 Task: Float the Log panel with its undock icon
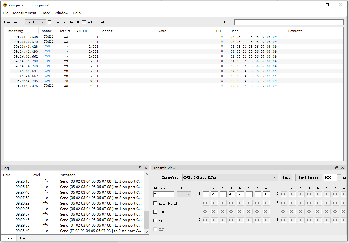point(140,168)
